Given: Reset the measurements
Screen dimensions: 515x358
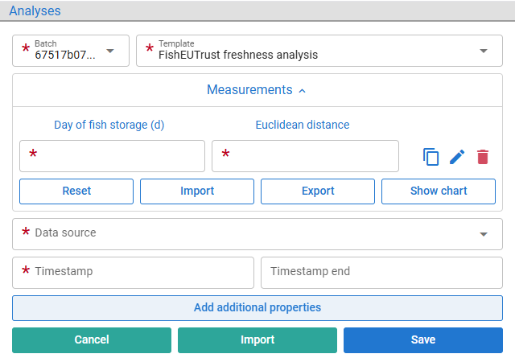Looking at the screenshot, I should coord(76,191).
